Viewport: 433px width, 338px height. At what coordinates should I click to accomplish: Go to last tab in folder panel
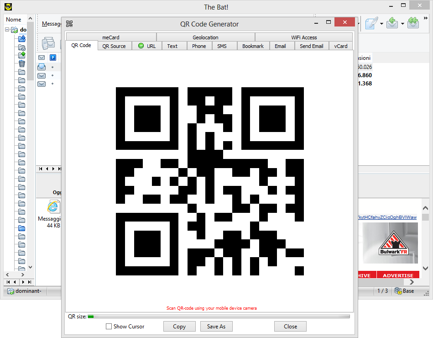click(30, 282)
